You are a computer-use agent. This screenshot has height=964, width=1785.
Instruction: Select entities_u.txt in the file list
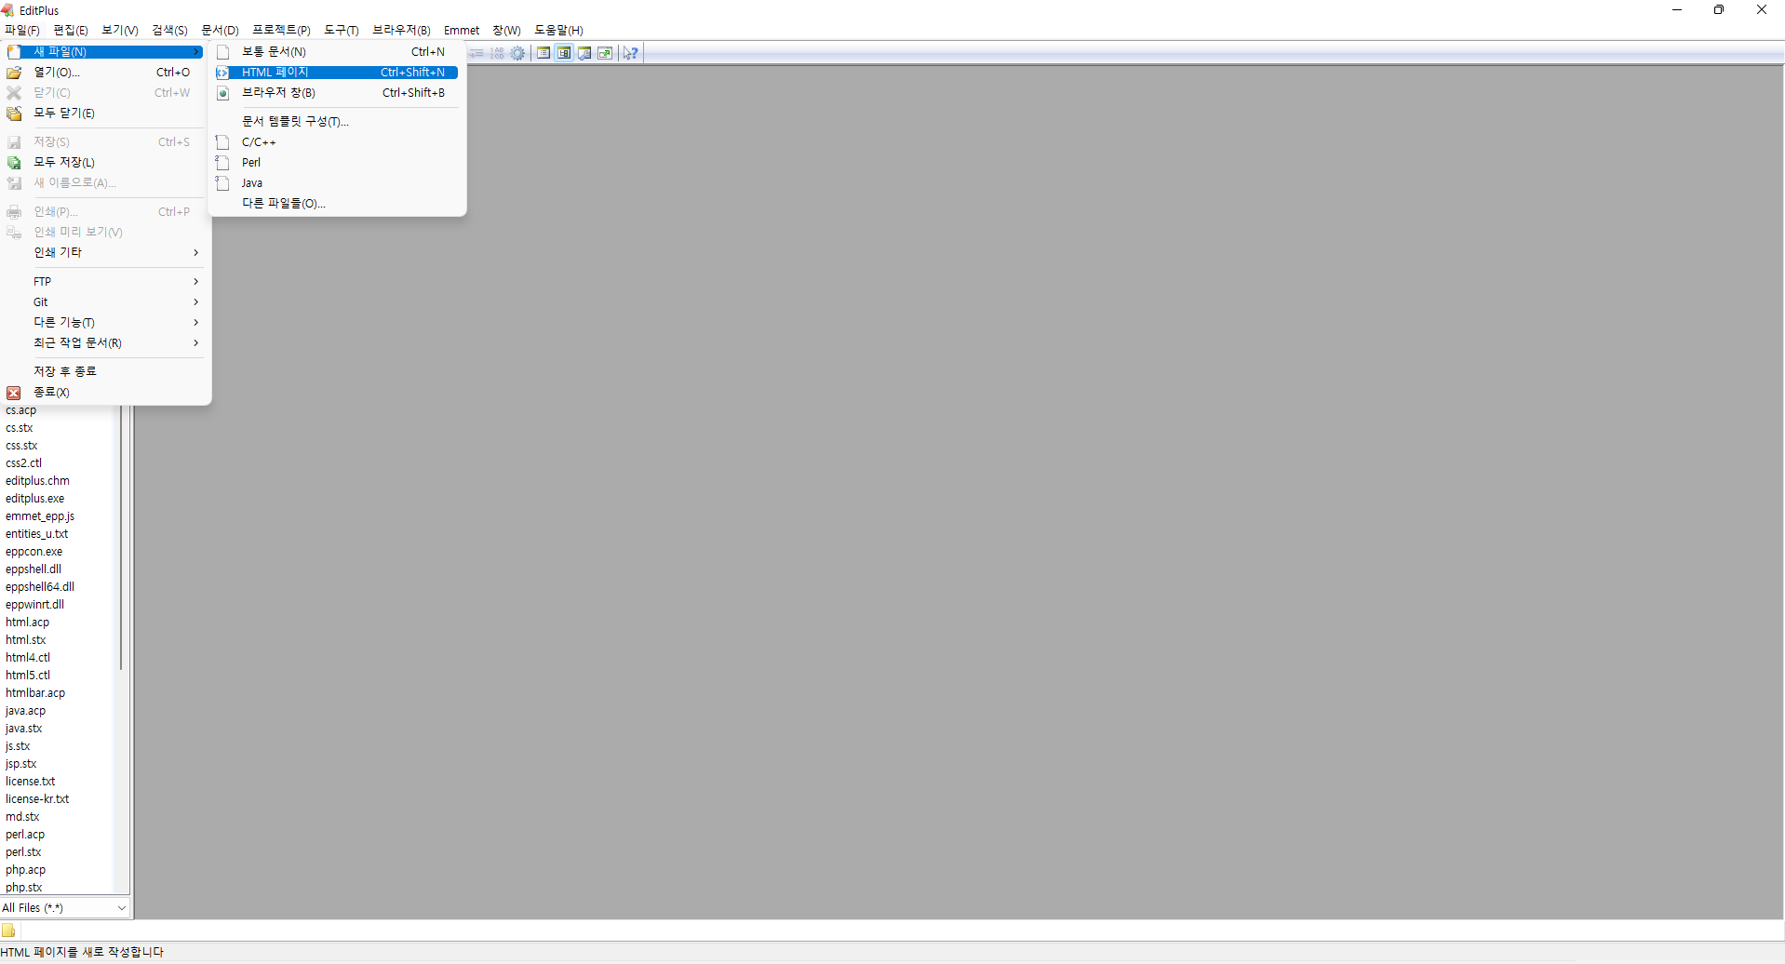point(37,534)
